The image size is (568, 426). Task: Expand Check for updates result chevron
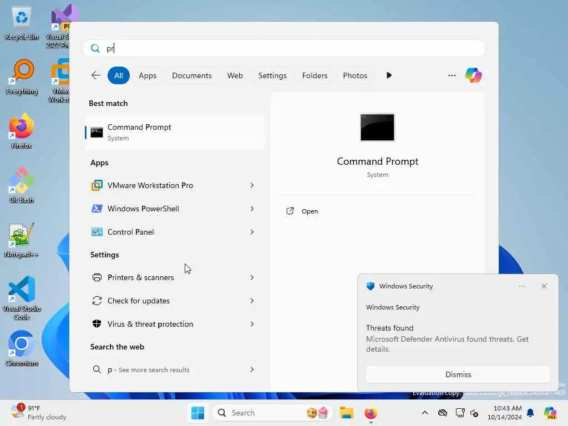coord(252,301)
